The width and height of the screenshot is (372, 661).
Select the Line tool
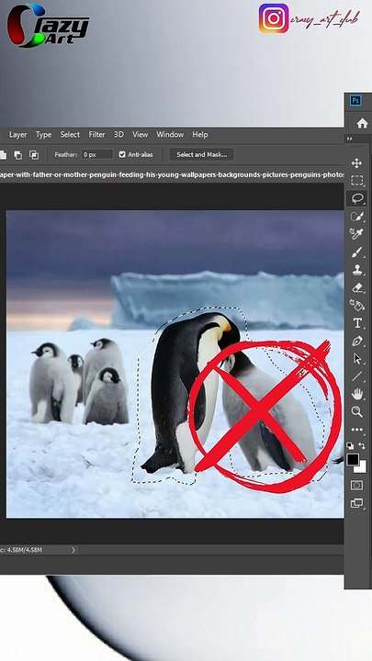356,376
